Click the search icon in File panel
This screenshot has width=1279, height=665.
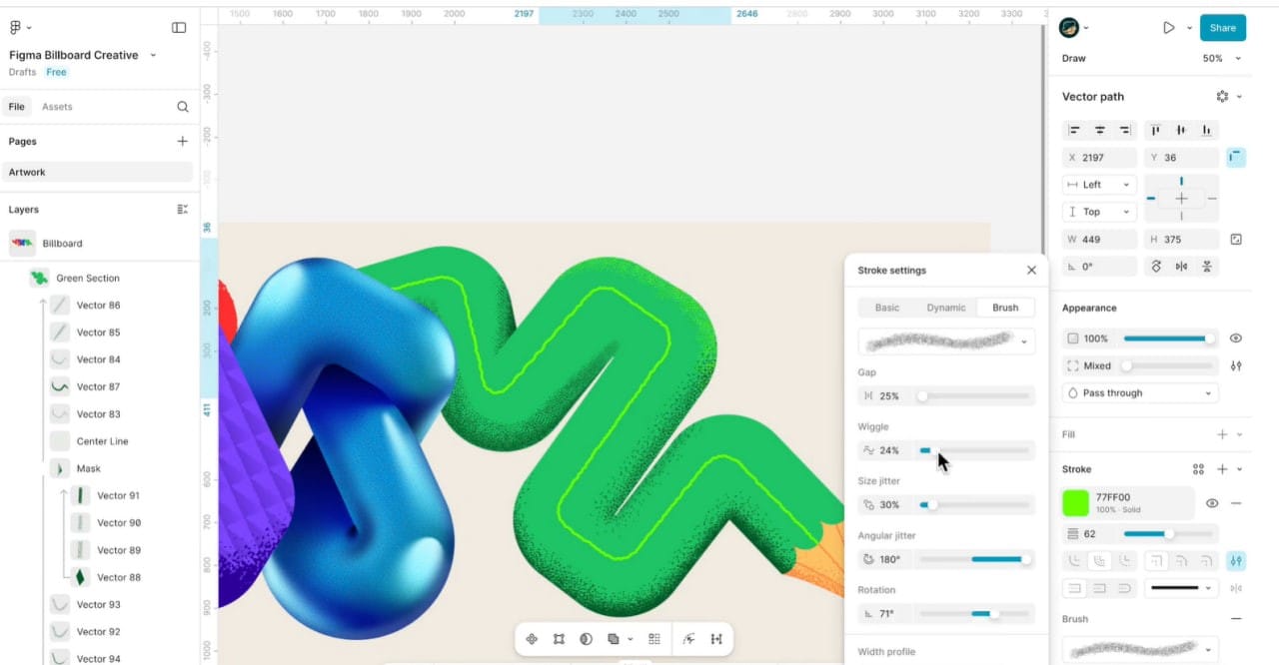click(183, 107)
